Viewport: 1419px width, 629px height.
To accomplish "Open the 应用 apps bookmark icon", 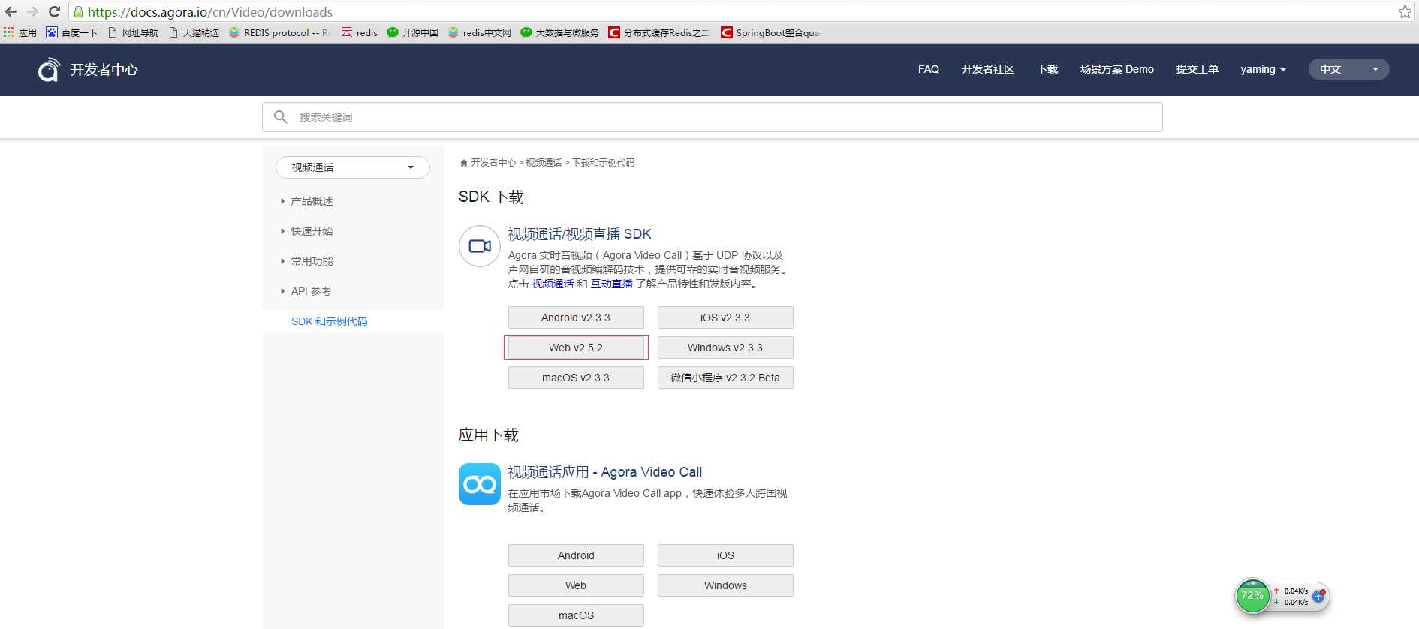I will pos(20,32).
